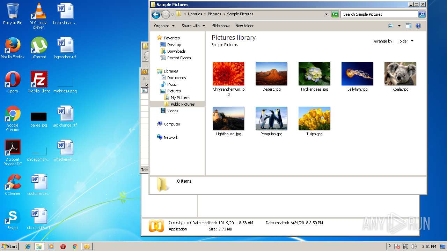Screen dimensions: 447x251
Task: Select the discountits.rtf desktop file
Action: (38, 219)
